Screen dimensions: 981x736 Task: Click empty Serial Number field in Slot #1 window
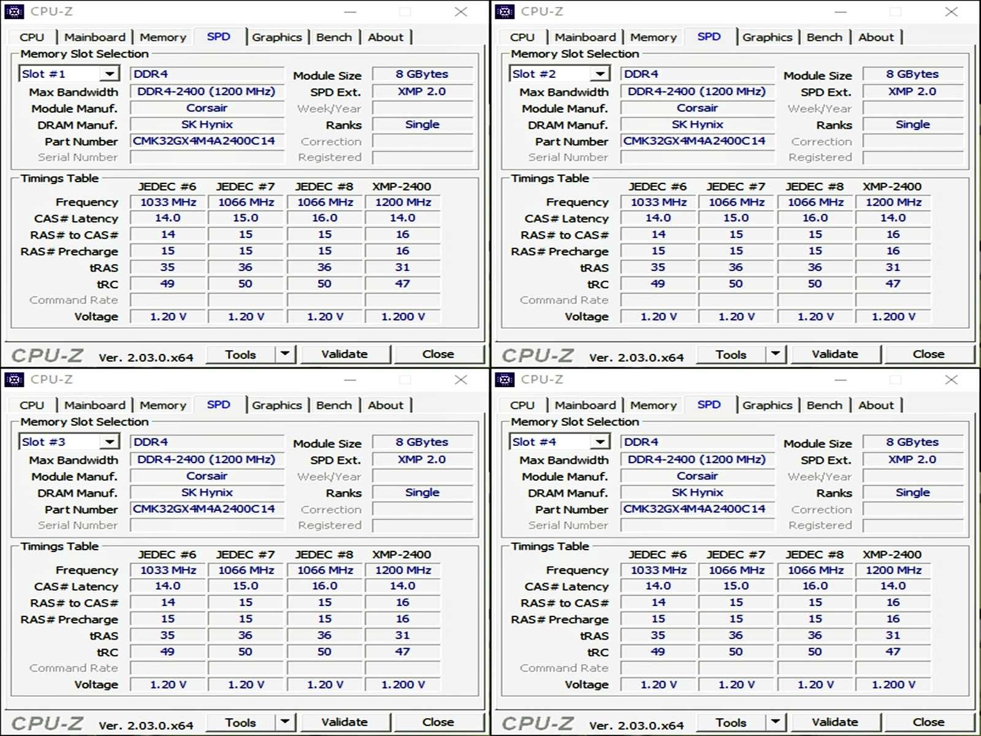point(207,158)
